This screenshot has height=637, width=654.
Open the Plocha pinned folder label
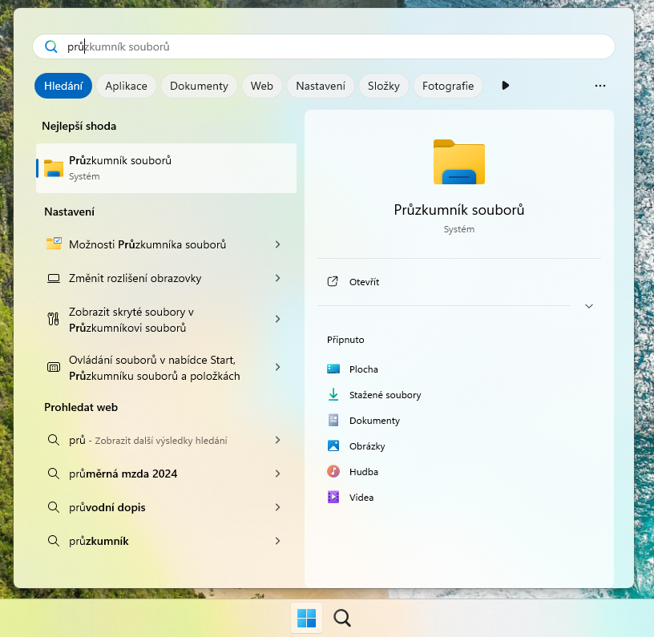coord(364,369)
